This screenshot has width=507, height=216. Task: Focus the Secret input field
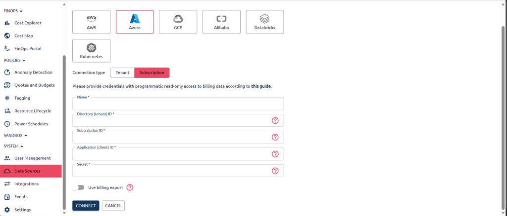pos(178,171)
